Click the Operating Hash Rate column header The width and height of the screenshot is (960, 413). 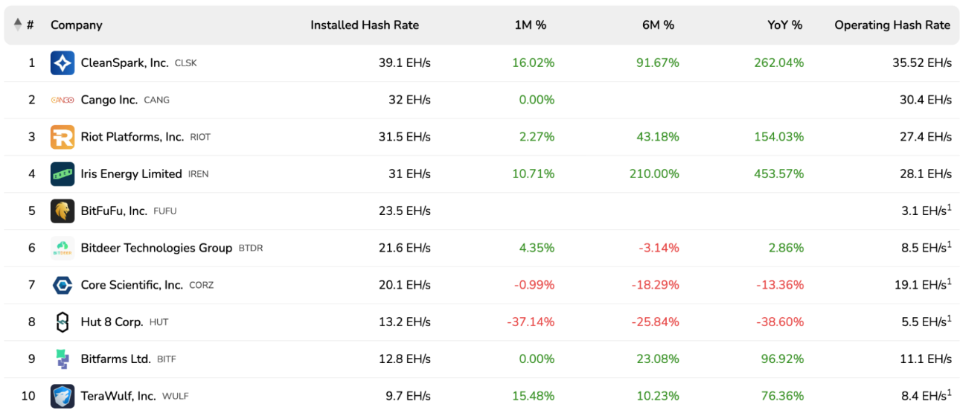coord(892,25)
